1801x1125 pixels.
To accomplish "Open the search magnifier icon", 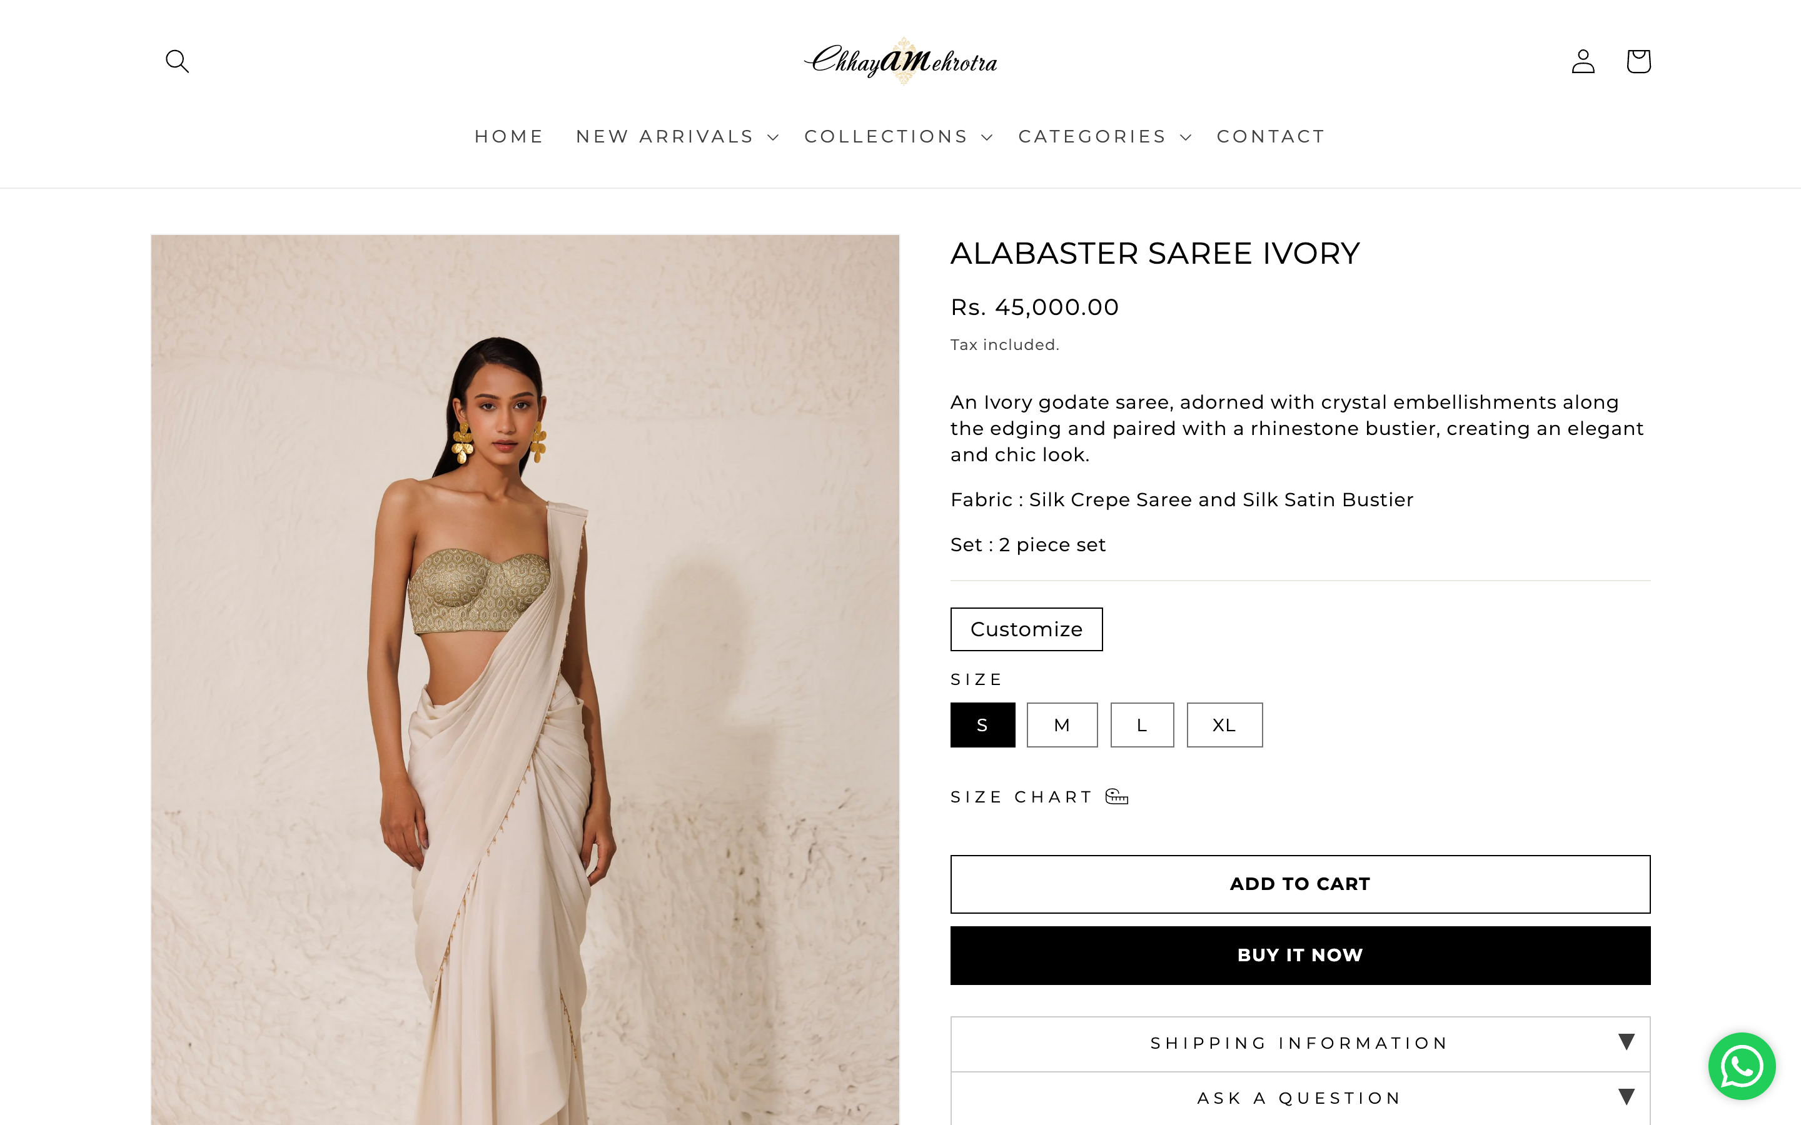I will coord(177,61).
